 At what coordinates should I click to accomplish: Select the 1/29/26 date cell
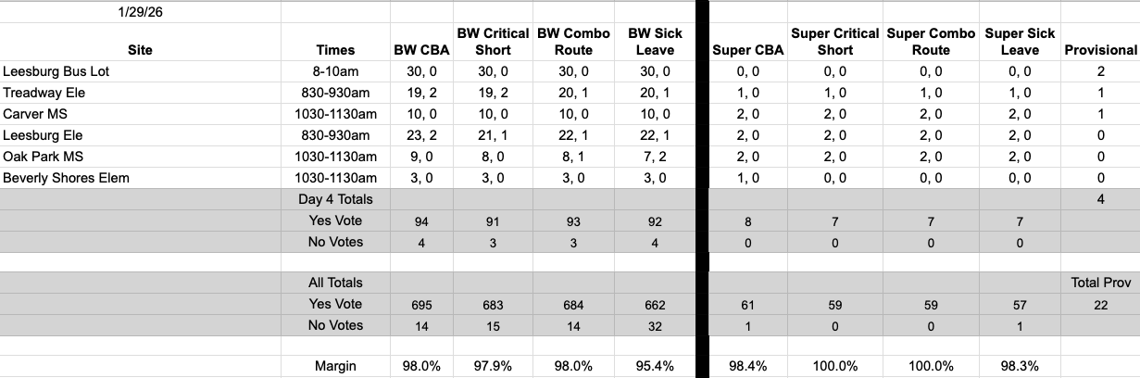point(140,13)
